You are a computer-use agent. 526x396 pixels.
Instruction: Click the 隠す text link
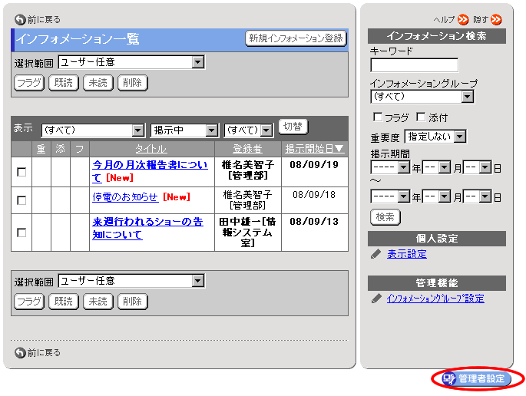tap(481, 20)
